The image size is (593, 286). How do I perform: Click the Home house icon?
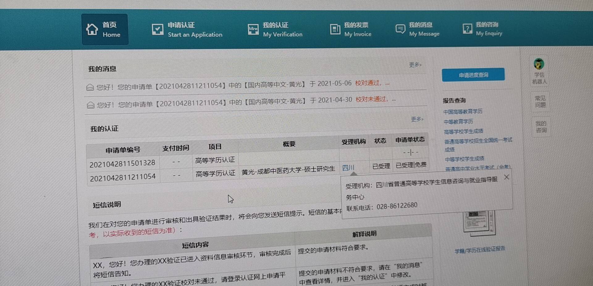click(x=92, y=30)
